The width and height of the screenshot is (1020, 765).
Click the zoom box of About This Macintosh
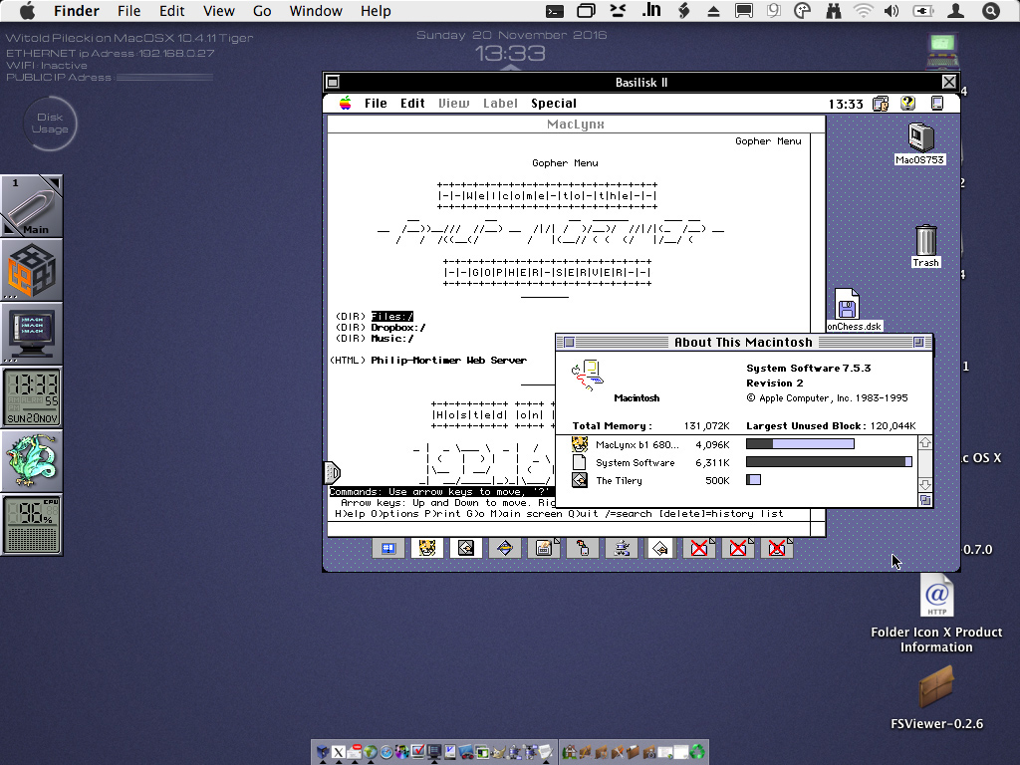918,343
